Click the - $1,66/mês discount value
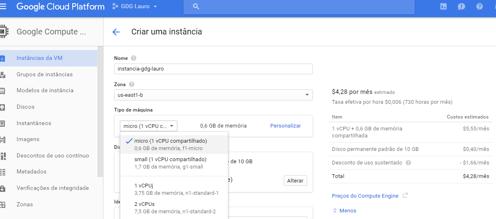 tap(474, 163)
